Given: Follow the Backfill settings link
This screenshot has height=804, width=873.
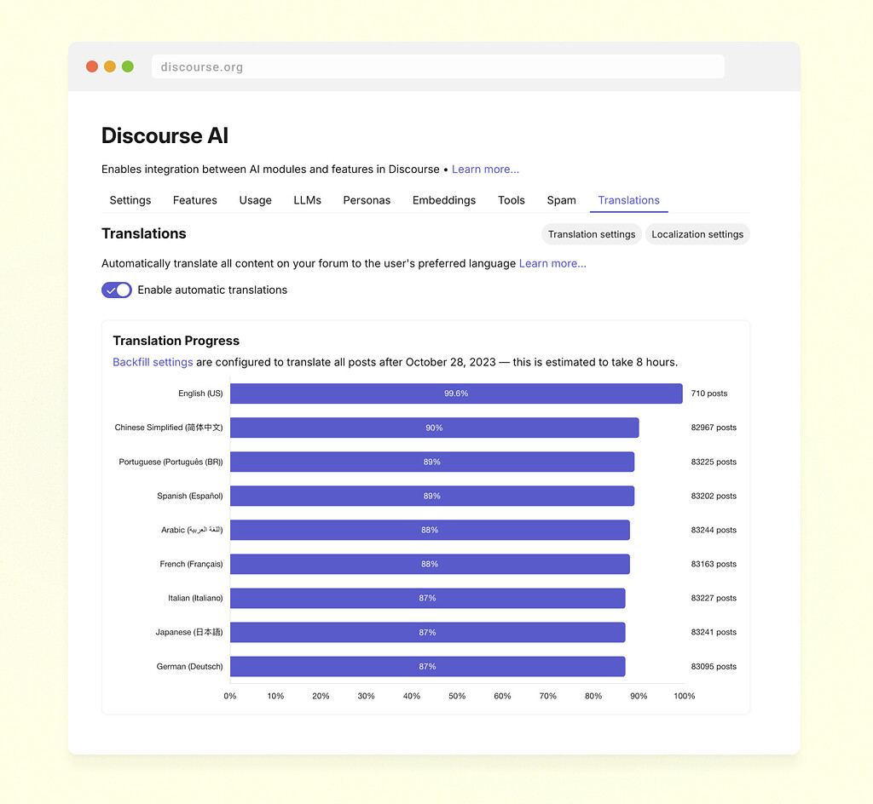Looking at the screenshot, I should [x=153, y=362].
